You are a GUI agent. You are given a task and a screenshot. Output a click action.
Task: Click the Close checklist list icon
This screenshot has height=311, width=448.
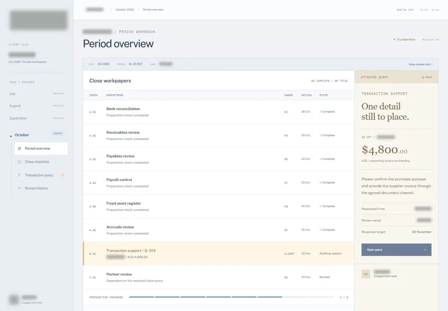click(20, 162)
